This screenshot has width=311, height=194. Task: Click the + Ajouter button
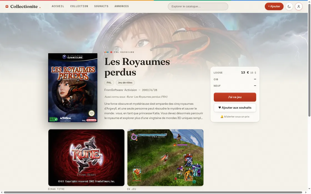coord(274,6)
